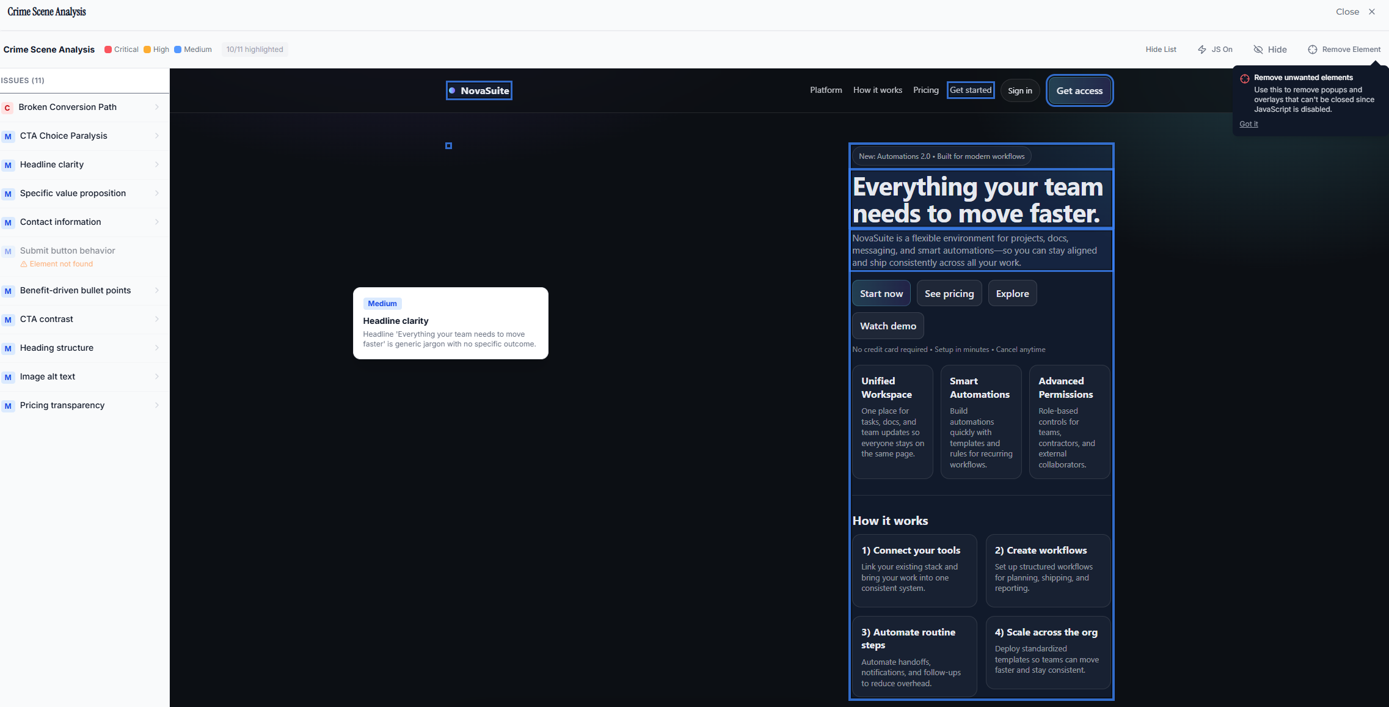Viewport: 1389px width, 707px height.
Task: Toggle Hide to conceal issue highlights
Action: 1271,49
